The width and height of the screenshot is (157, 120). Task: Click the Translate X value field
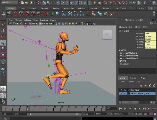click(x=150, y=34)
